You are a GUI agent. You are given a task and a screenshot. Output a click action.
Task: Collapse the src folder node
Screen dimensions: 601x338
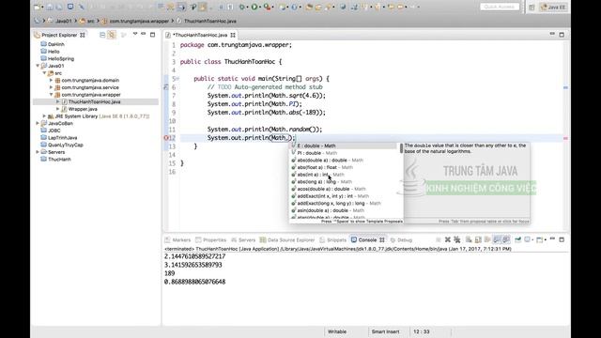pyautogui.click(x=44, y=73)
